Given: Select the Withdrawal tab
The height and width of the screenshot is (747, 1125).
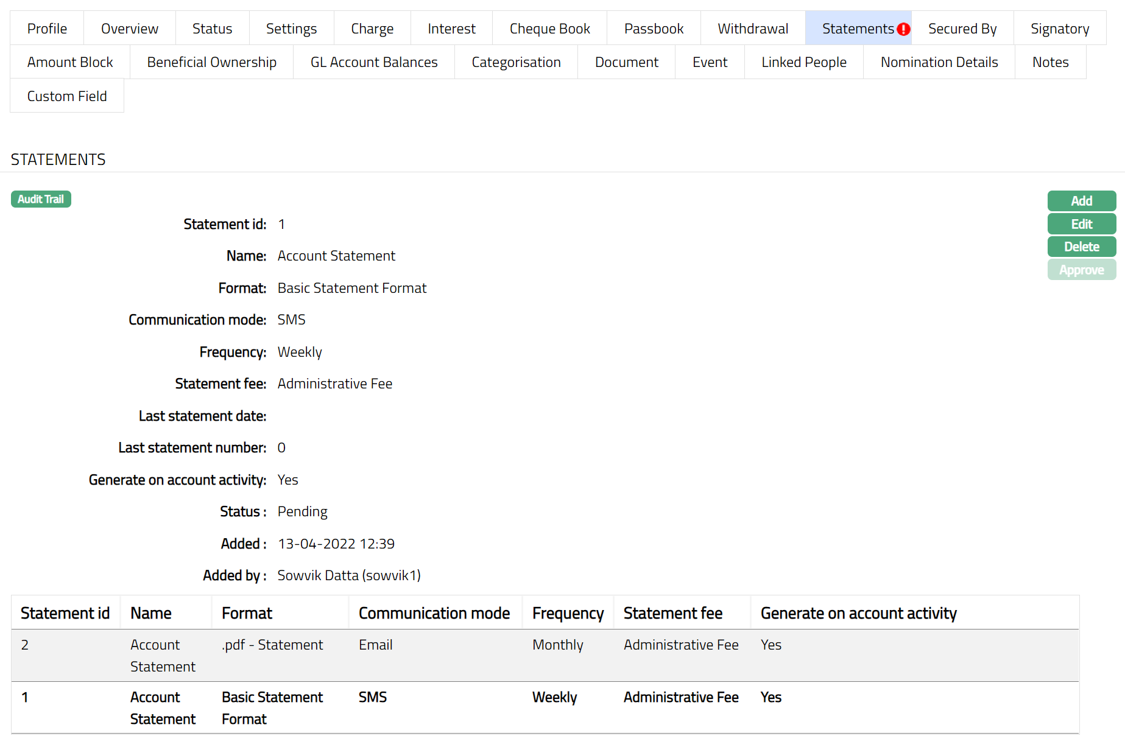Looking at the screenshot, I should pos(753,29).
